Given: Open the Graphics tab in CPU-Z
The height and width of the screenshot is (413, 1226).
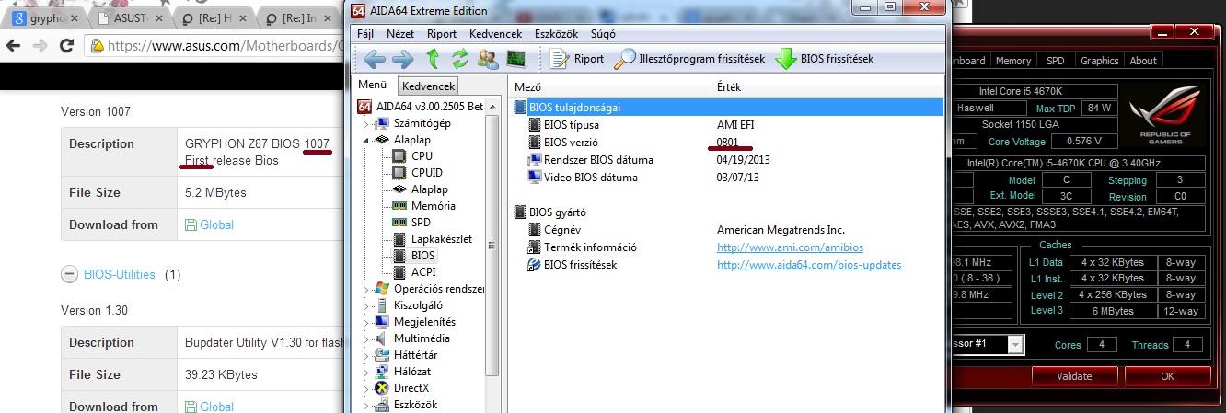Looking at the screenshot, I should (x=1099, y=61).
